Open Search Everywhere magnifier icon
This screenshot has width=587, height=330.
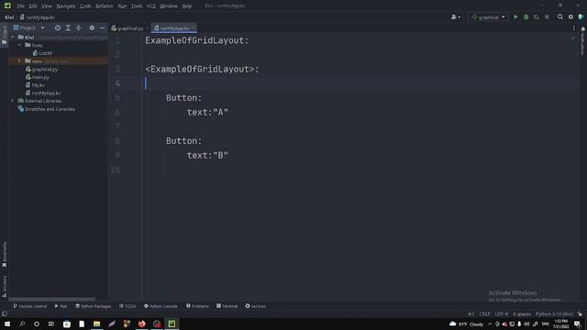tap(560, 17)
